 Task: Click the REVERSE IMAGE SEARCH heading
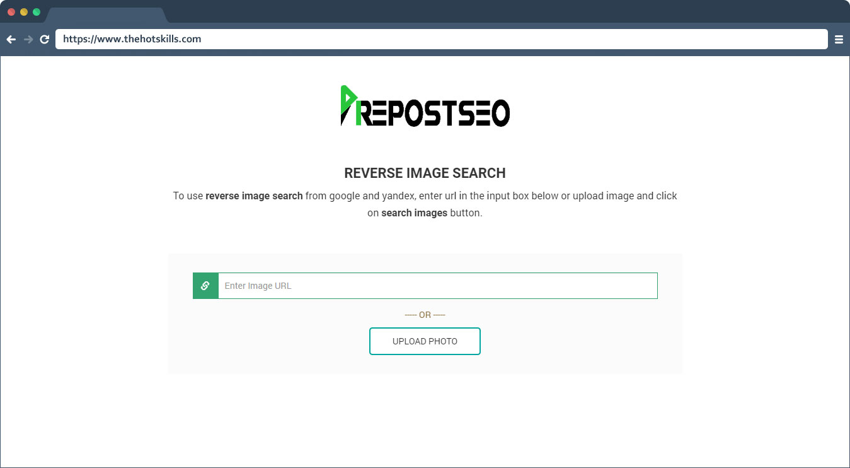click(425, 173)
